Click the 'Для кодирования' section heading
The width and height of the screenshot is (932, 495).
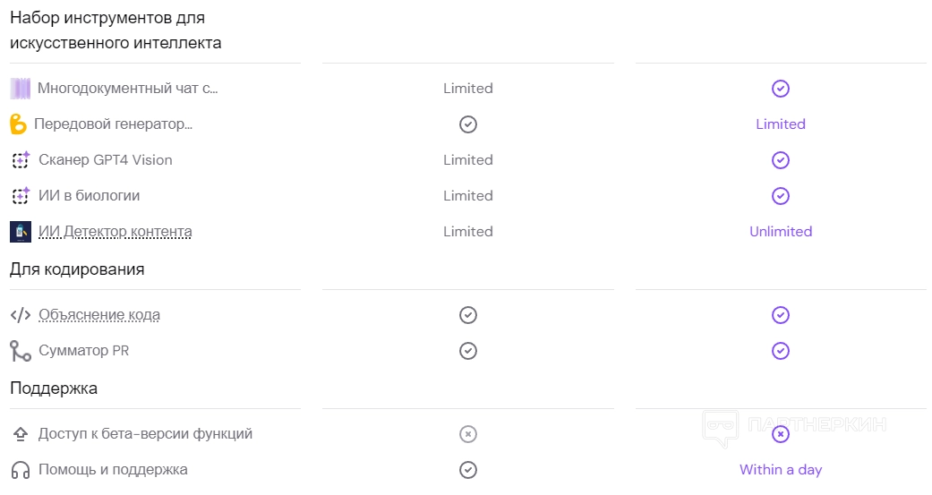click(77, 269)
